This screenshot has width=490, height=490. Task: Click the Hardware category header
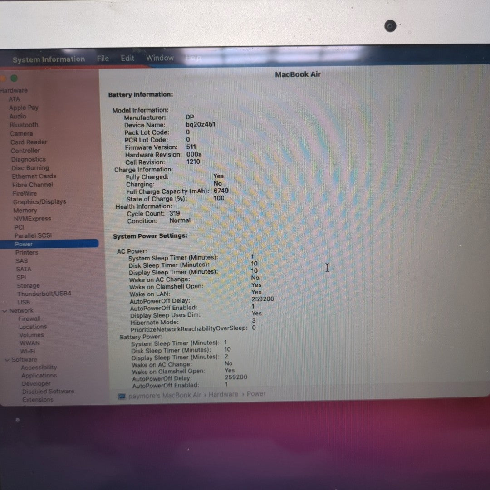pos(14,91)
